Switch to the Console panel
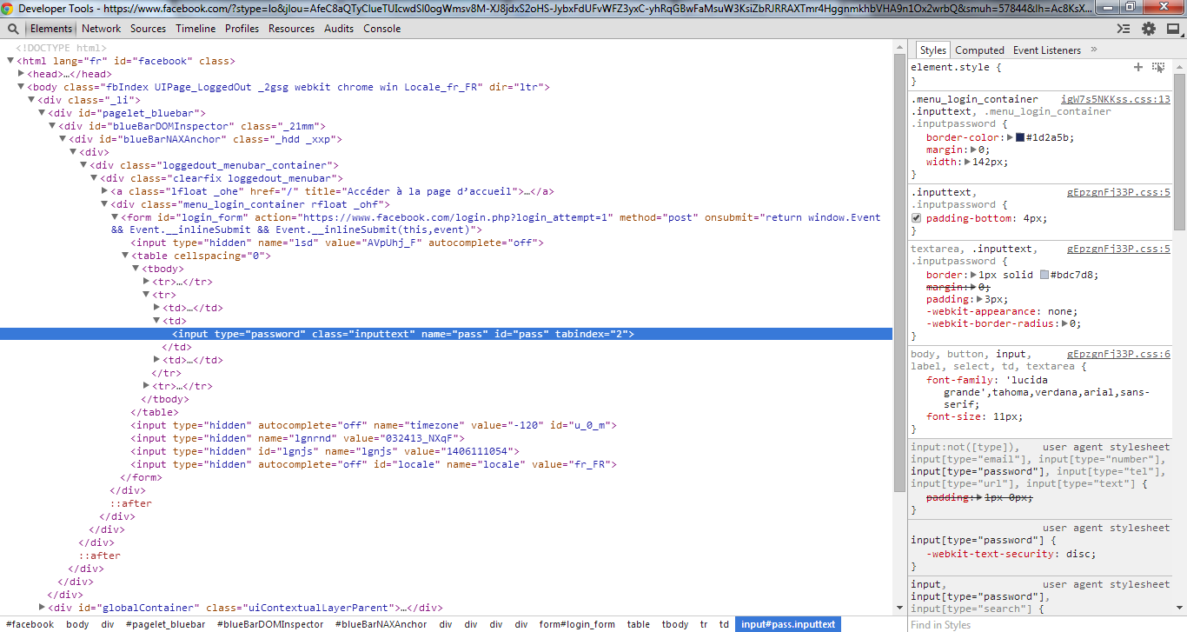1187x632 pixels. pyautogui.click(x=382, y=29)
